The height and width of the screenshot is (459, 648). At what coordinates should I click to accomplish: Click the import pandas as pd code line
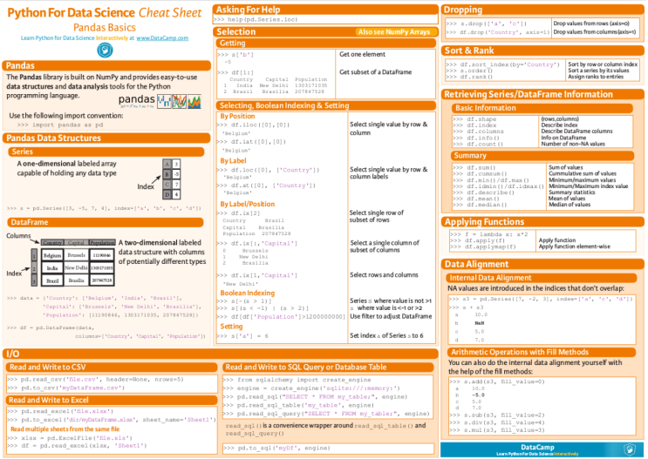tap(60, 125)
